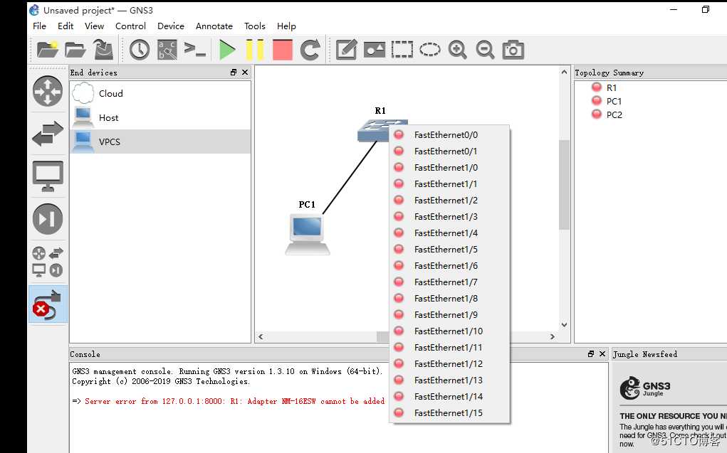This screenshot has width=727, height=453.
Task: Start all devices with green play
Action: coord(226,50)
